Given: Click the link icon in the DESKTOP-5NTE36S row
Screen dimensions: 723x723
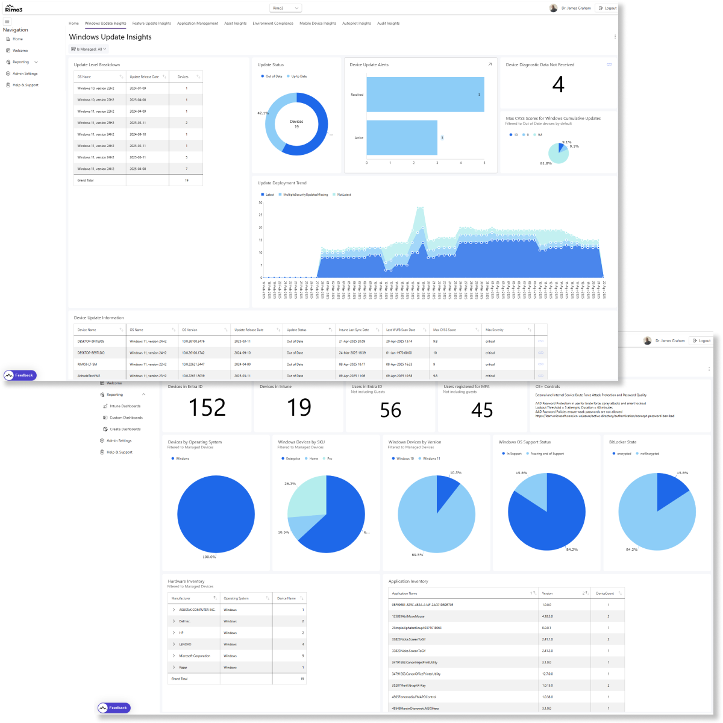Looking at the screenshot, I should tap(541, 341).
